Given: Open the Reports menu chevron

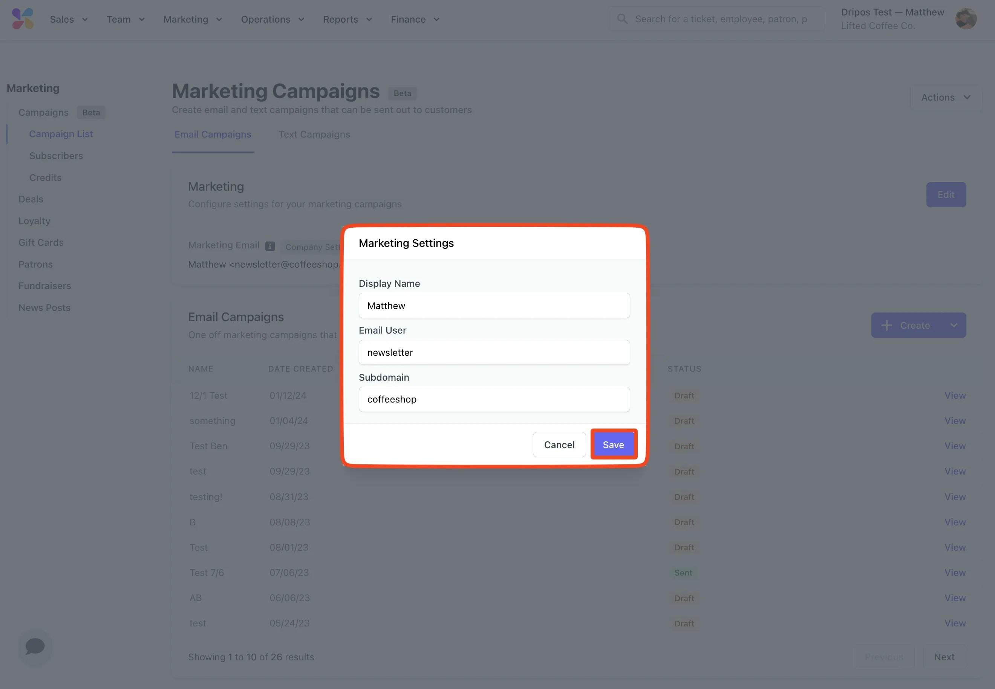Looking at the screenshot, I should [369, 20].
